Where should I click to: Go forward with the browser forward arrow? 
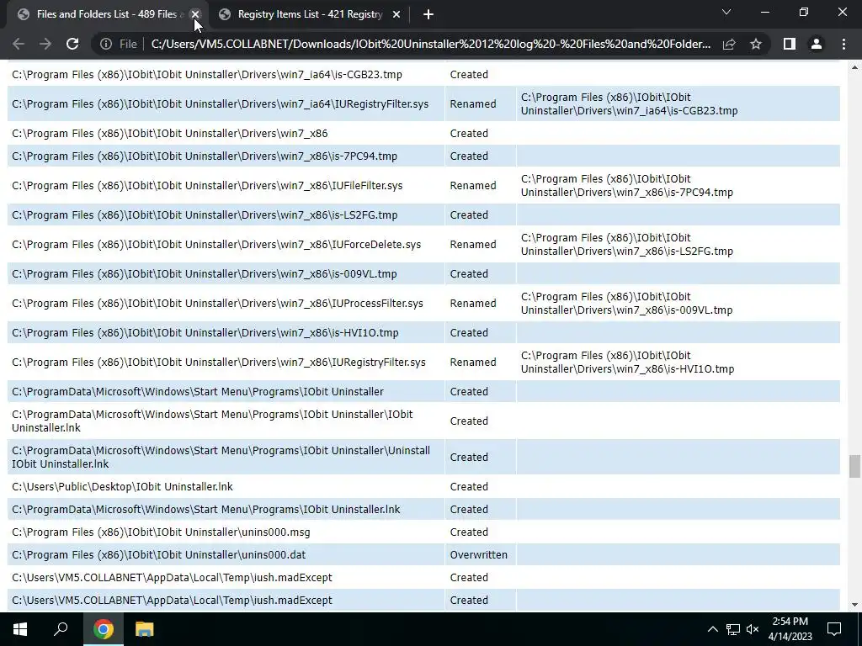pyautogui.click(x=45, y=44)
